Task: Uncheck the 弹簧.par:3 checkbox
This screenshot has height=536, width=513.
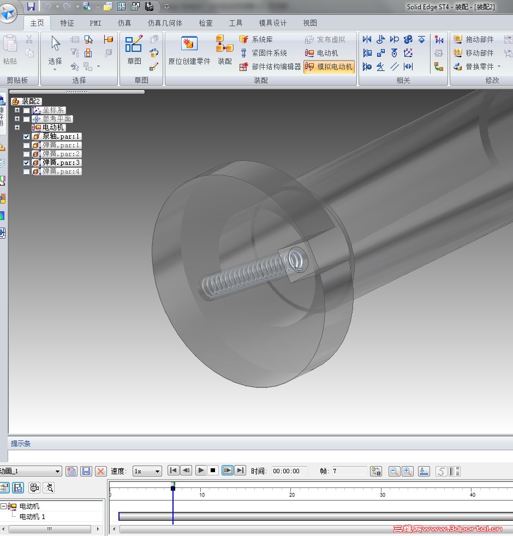Action: (x=26, y=163)
